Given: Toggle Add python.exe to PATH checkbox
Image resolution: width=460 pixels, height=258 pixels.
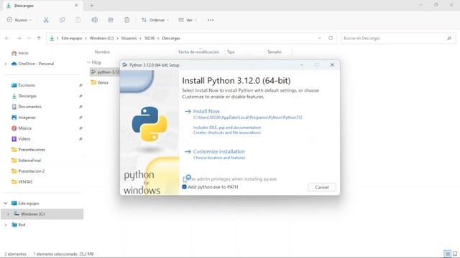Looking at the screenshot, I should click(184, 187).
